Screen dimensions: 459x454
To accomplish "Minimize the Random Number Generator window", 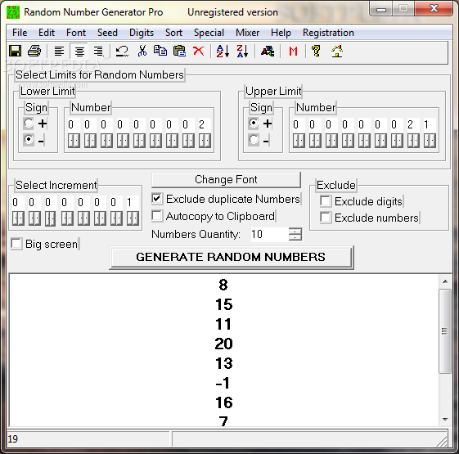I will (x=380, y=9).
